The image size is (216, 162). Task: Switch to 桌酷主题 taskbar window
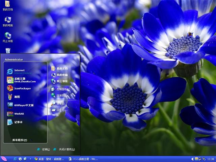83,159
